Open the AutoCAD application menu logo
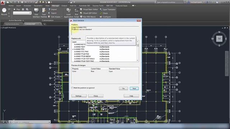The image size is (230, 129). point(3,3)
